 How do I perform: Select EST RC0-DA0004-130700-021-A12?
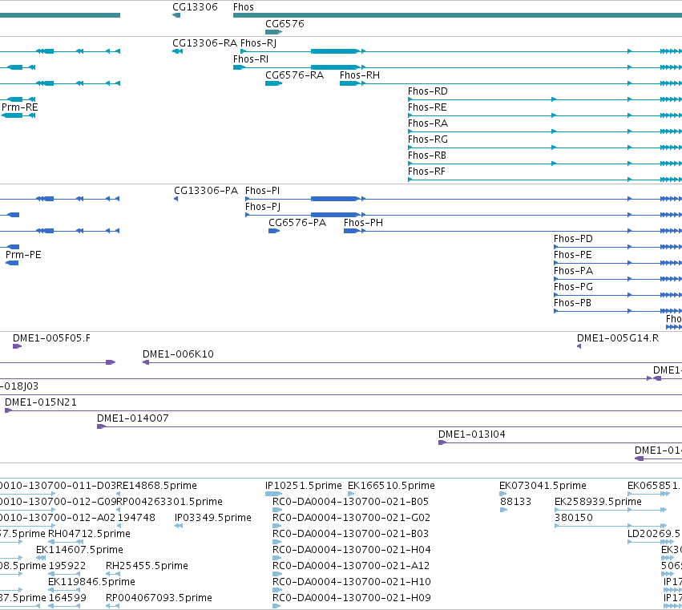[x=277, y=574]
